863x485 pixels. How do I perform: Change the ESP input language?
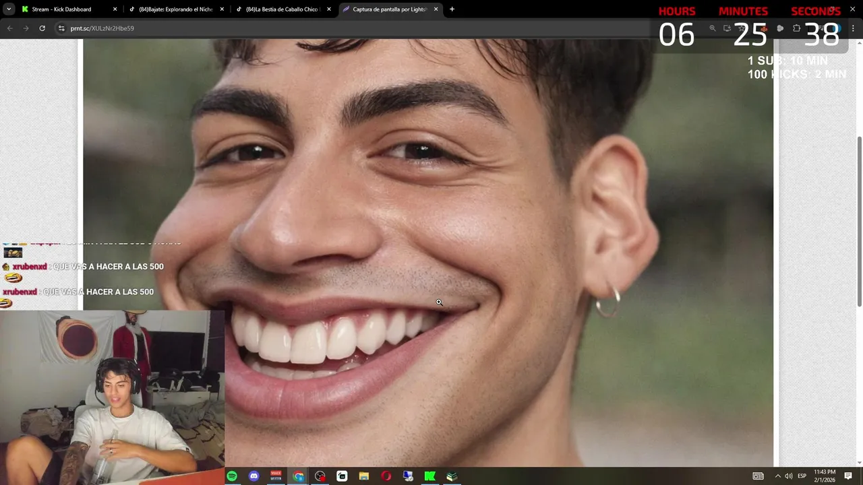[802, 476]
